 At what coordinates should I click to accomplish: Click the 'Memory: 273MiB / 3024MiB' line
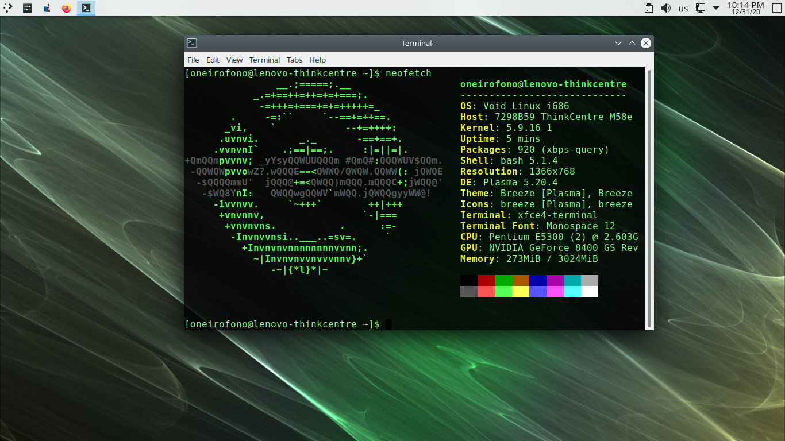pyautogui.click(x=529, y=258)
